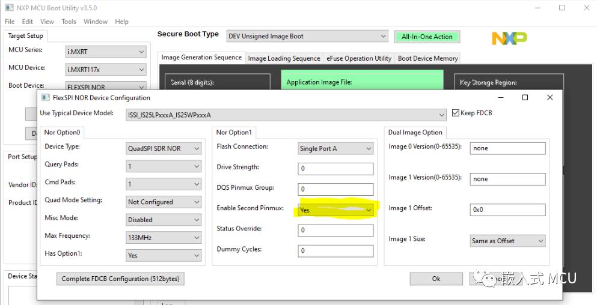Minimize the FlexSPI NOR Device Configuration dialog

pyautogui.click(x=501, y=97)
